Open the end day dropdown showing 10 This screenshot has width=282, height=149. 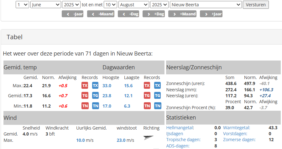coord(111,5)
